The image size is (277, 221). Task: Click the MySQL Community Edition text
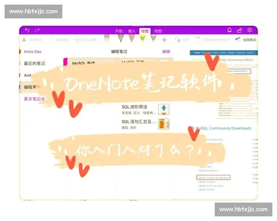[236, 60]
